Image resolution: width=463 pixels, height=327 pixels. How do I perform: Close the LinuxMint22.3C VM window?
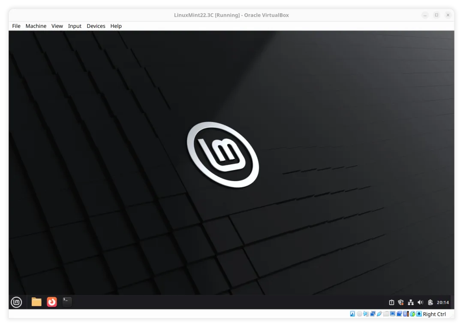pos(448,15)
